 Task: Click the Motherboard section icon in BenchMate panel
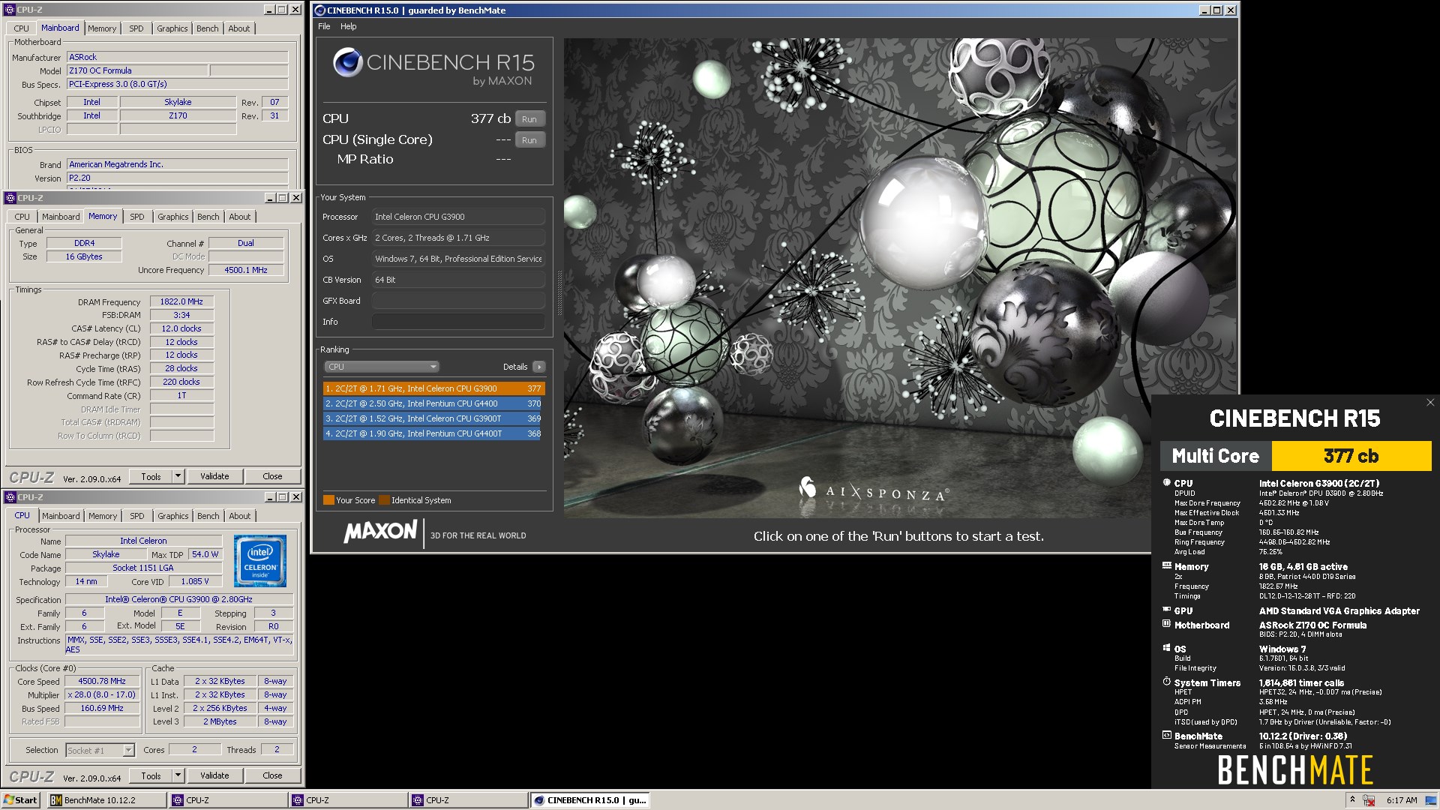(x=1166, y=624)
